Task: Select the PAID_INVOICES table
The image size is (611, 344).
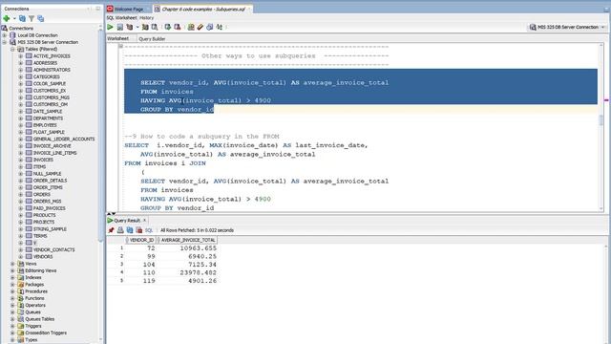Action: pyautogui.click(x=49, y=208)
